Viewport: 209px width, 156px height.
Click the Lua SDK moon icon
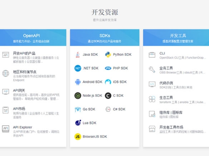(x=78, y=123)
